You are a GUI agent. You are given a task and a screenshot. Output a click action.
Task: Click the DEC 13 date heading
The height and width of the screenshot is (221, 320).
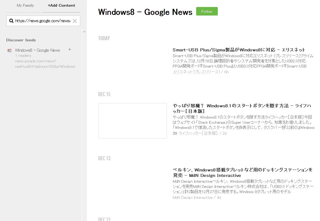coord(104,158)
